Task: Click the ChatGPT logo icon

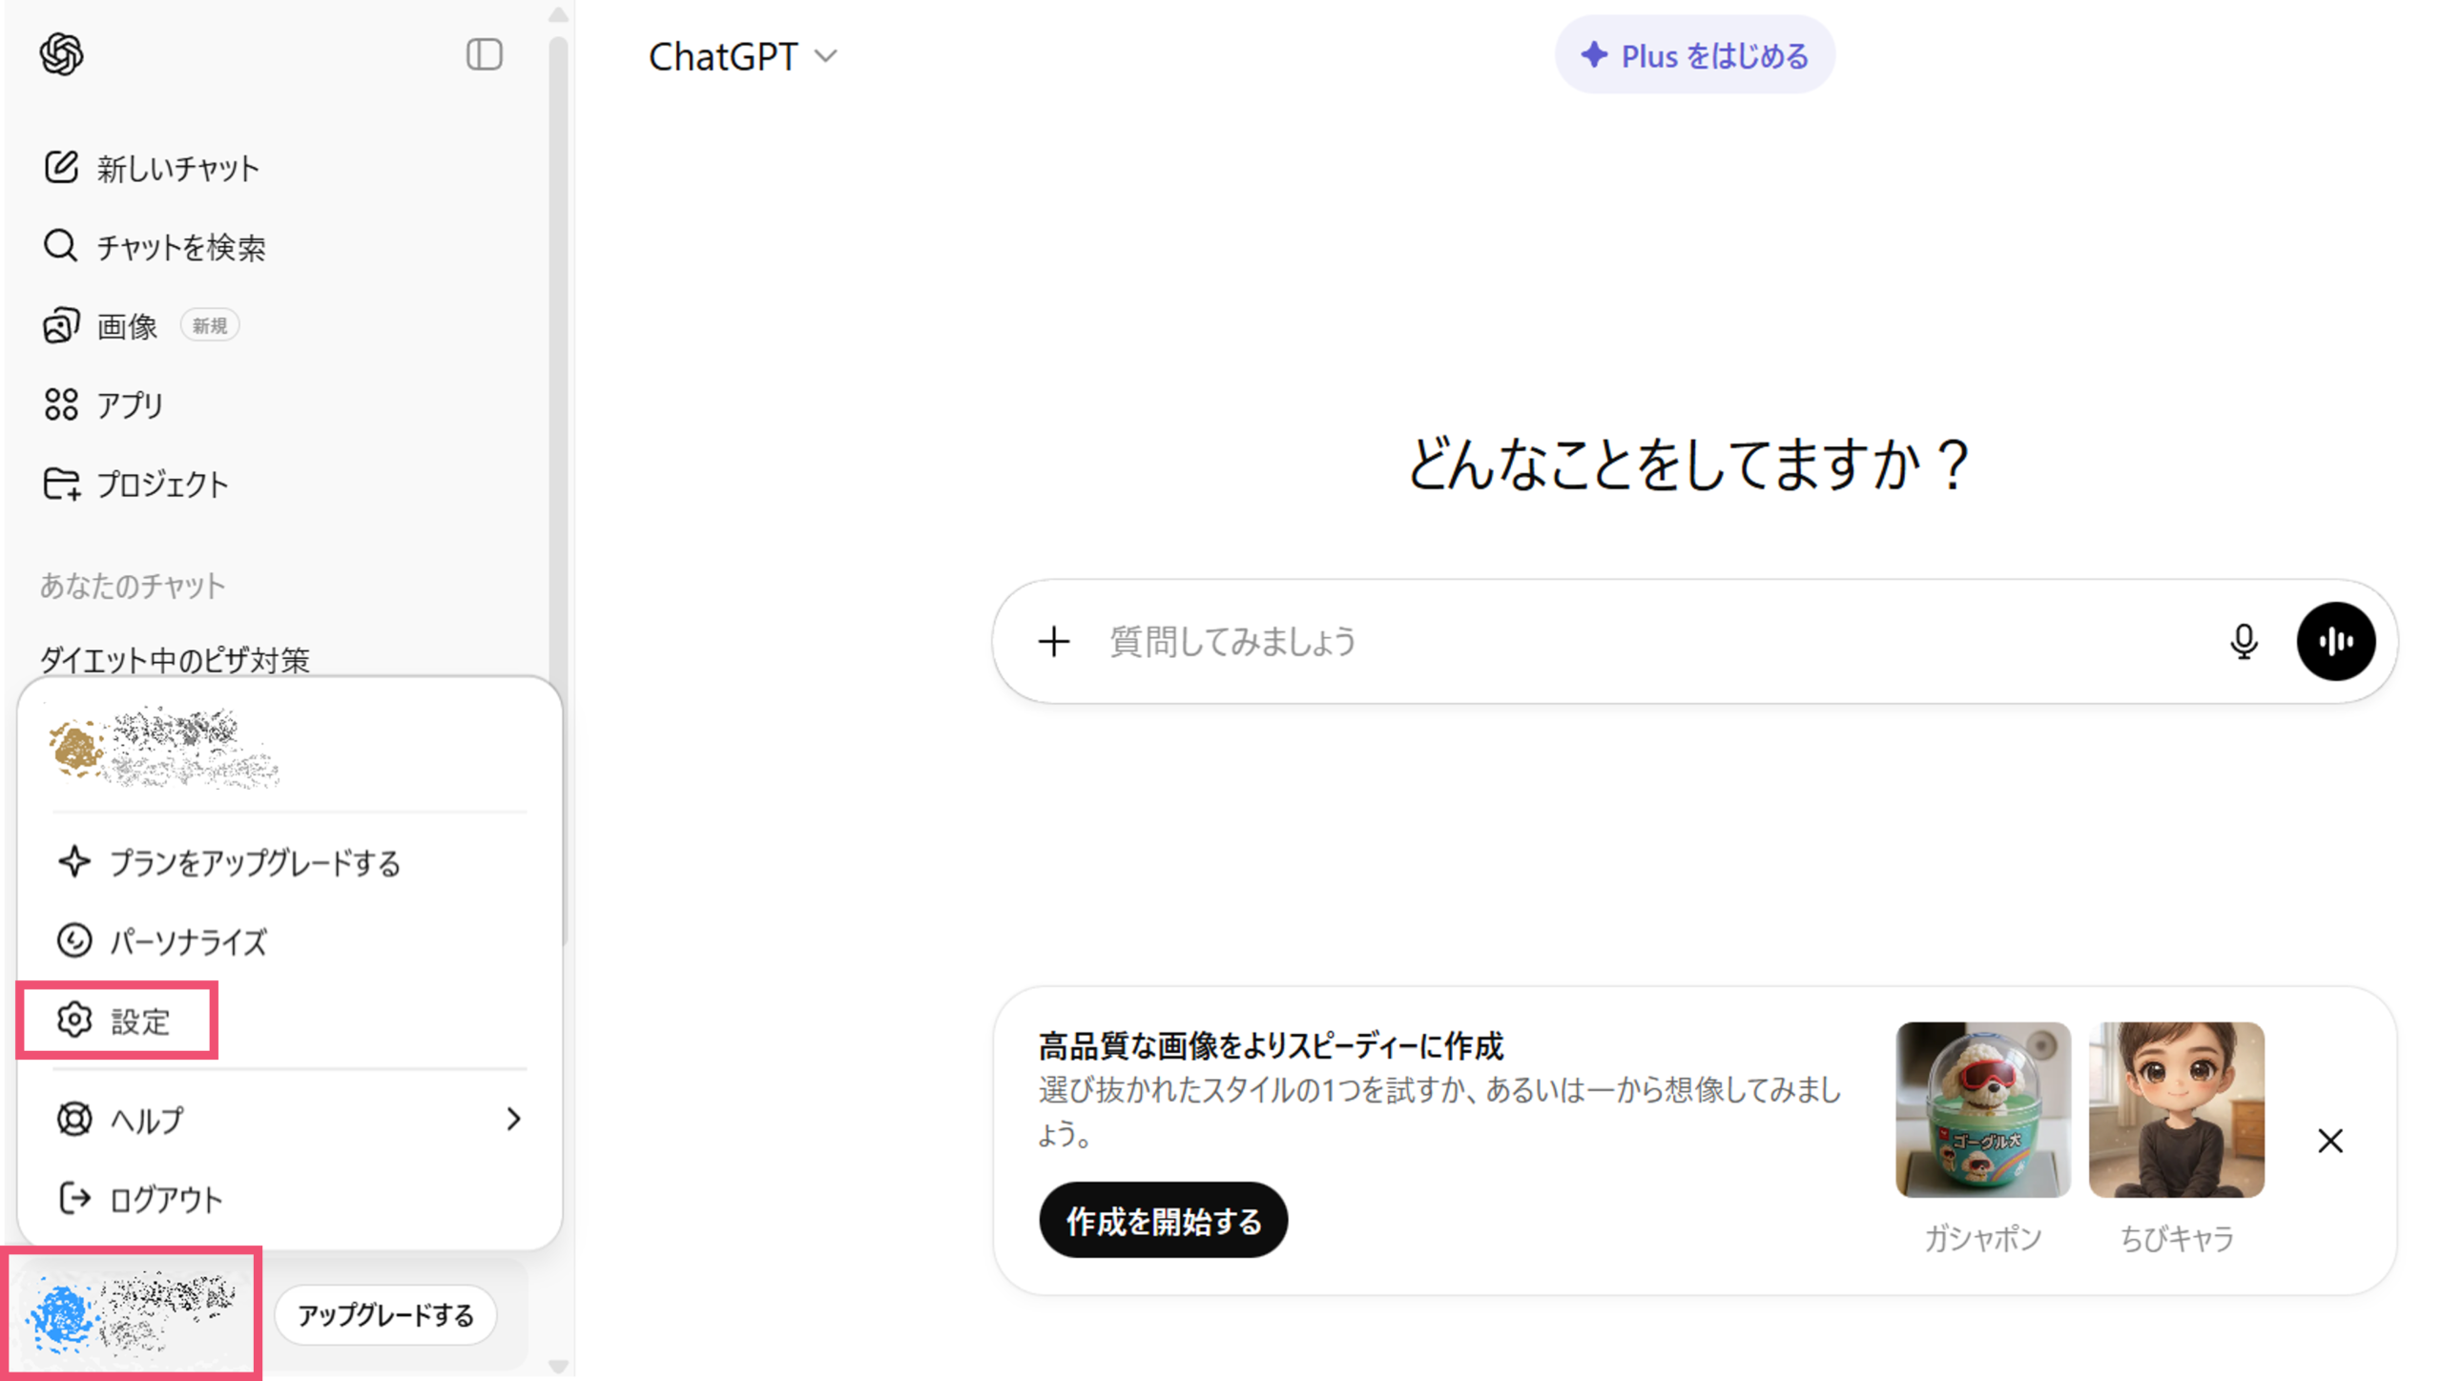Action: pyautogui.click(x=62, y=54)
